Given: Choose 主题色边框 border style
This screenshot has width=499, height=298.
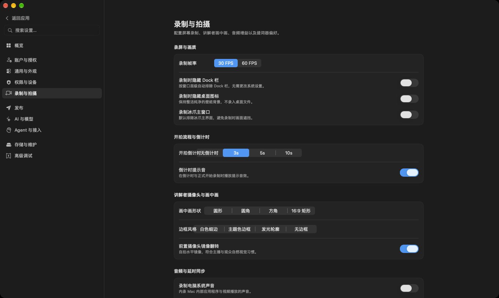Looking at the screenshot, I should point(239,229).
